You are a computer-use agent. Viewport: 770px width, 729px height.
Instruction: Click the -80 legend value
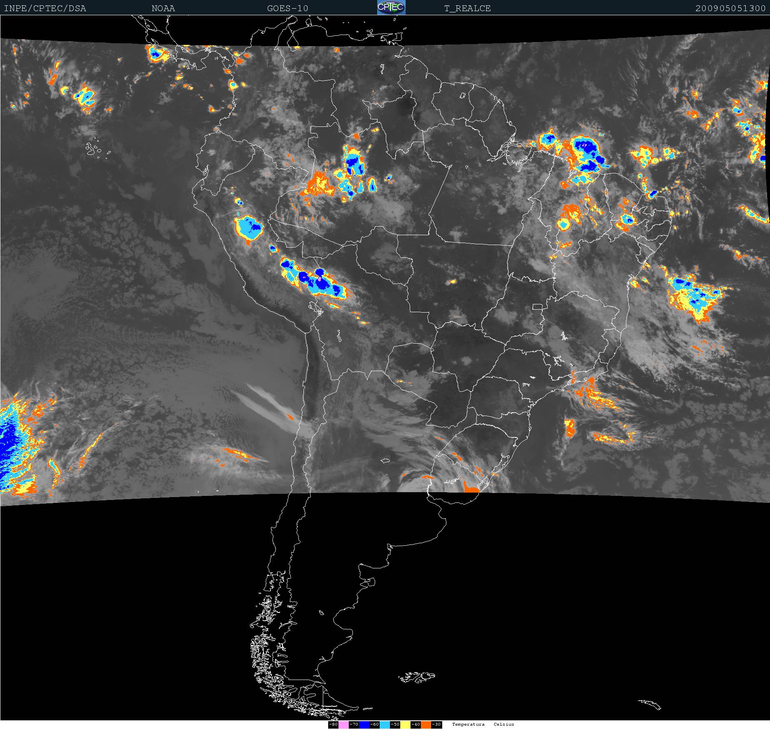point(334,724)
